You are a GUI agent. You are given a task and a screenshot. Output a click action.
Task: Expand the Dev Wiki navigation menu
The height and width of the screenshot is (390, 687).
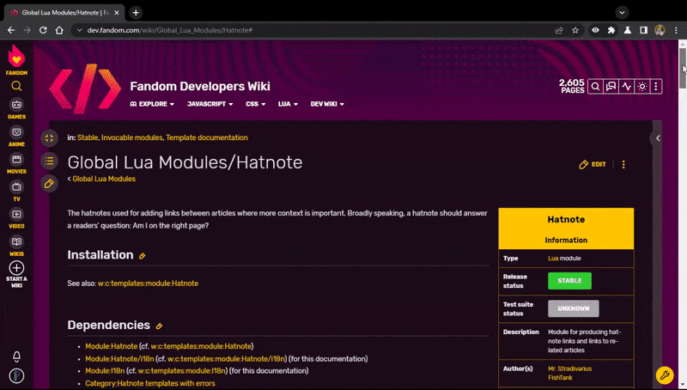327,104
